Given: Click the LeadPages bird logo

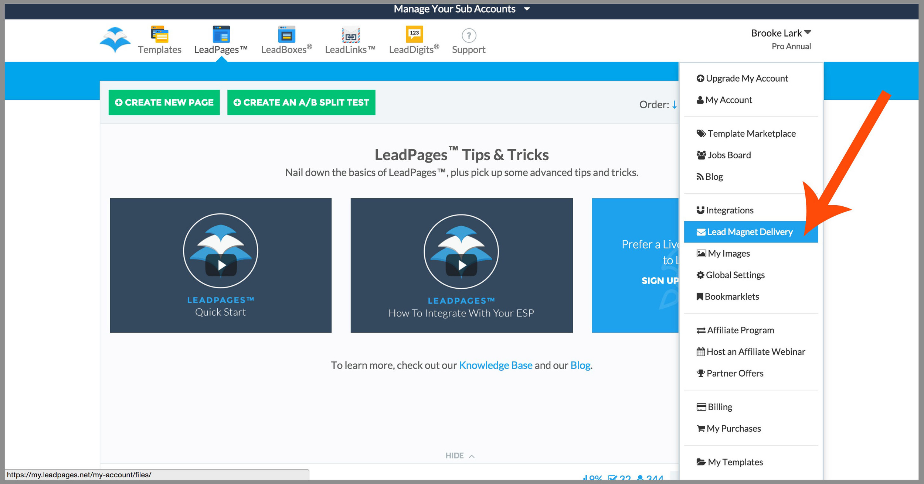Looking at the screenshot, I should [115, 40].
